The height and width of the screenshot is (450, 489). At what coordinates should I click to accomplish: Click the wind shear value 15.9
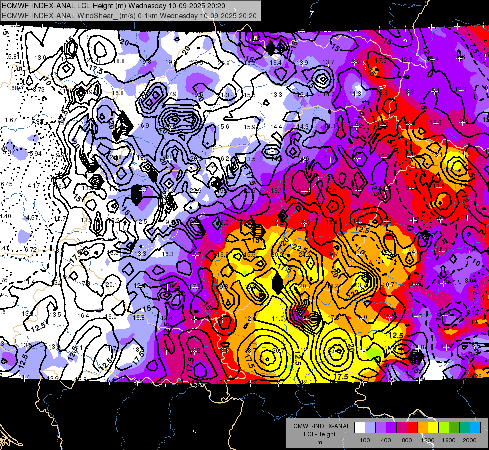pyautogui.click(x=250, y=127)
